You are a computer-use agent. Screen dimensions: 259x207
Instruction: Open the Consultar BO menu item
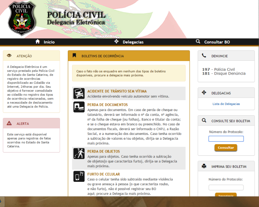pyautogui.click(x=217, y=42)
